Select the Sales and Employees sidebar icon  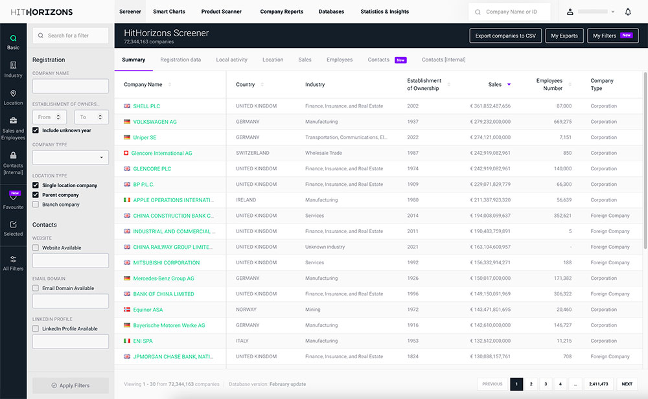[x=13, y=126]
